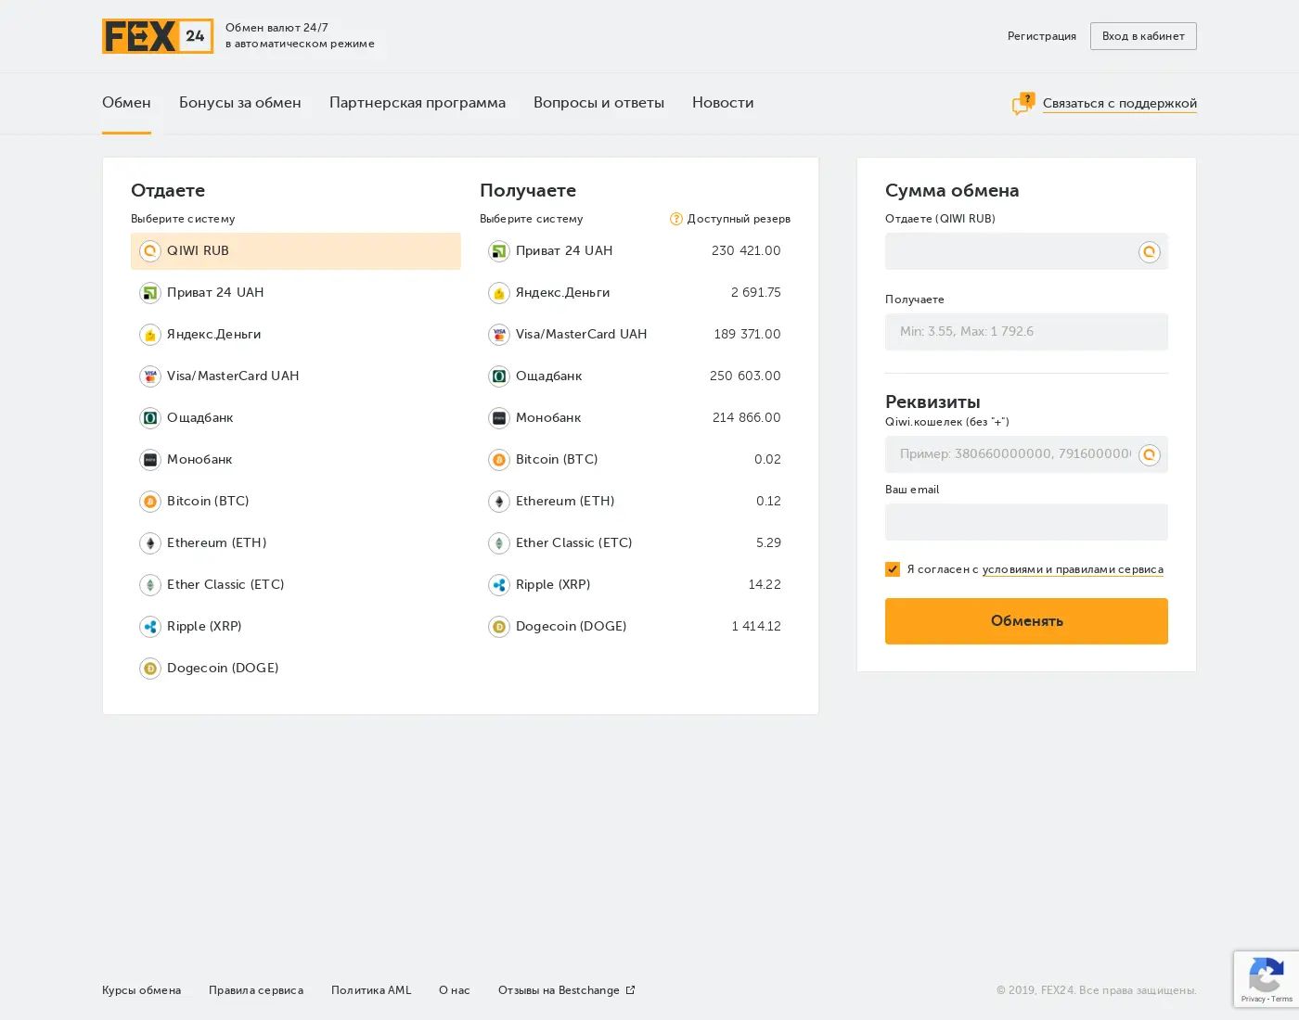1299x1020 pixels.
Task: Click the Обменять button
Action: point(1026,621)
